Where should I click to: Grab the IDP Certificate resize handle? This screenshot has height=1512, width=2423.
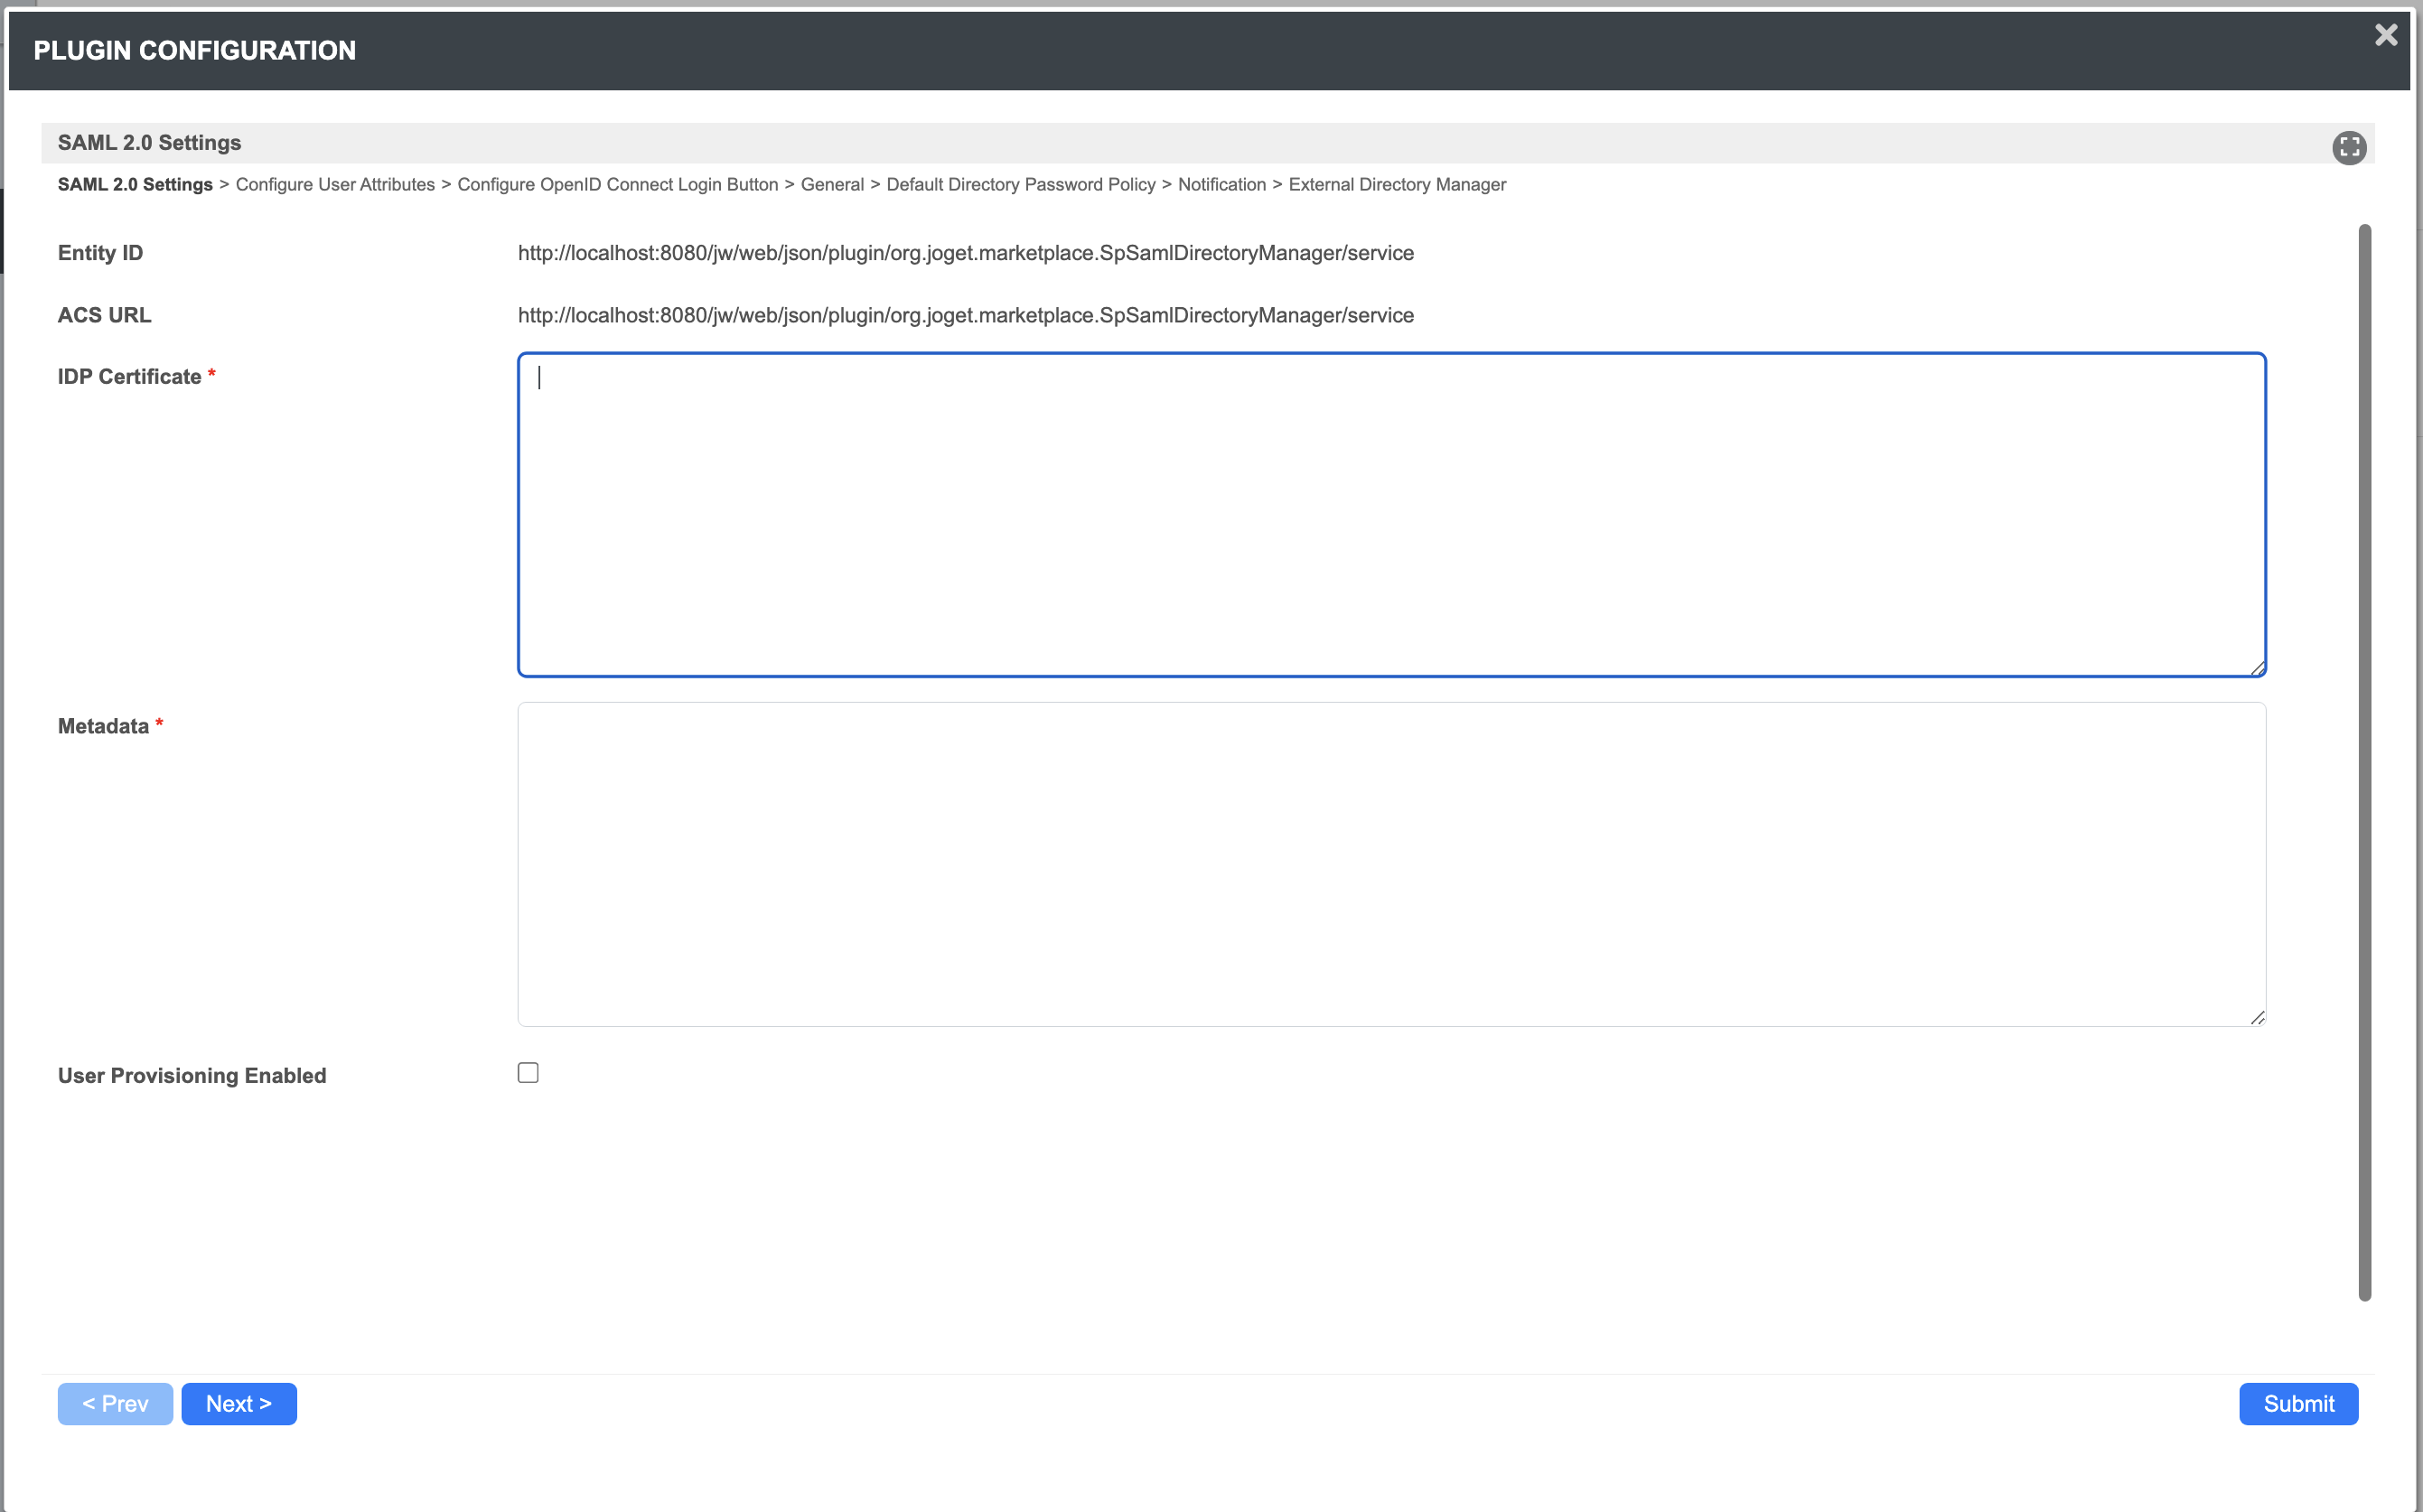click(x=2257, y=668)
